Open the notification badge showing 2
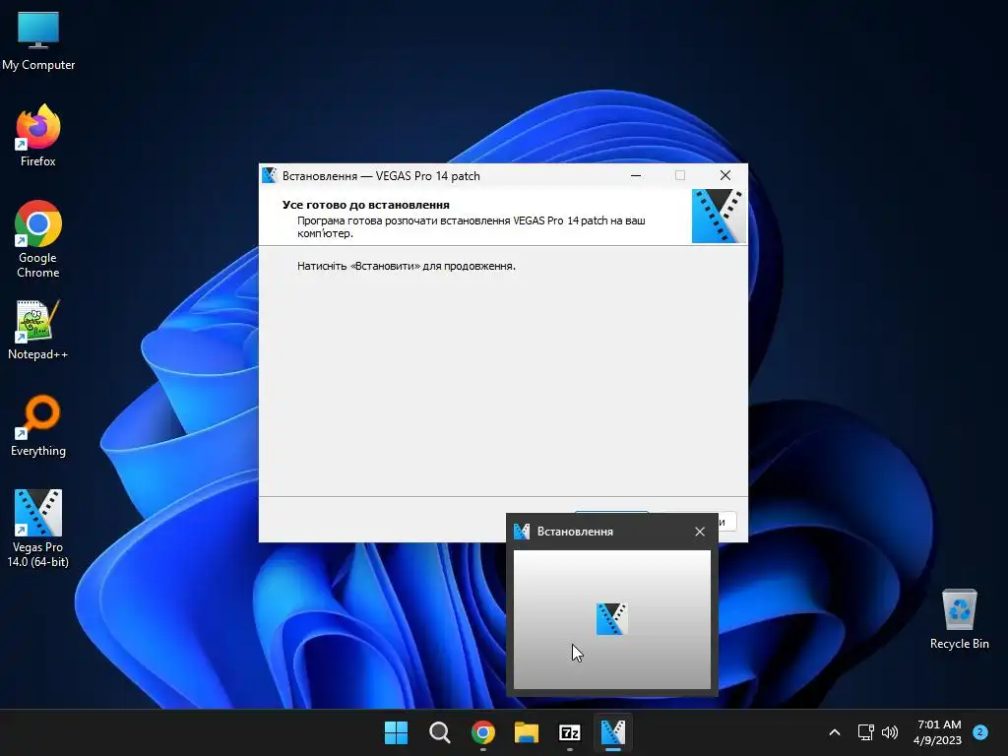Viewport: 1008px width, 756px height. coord(980,731)
